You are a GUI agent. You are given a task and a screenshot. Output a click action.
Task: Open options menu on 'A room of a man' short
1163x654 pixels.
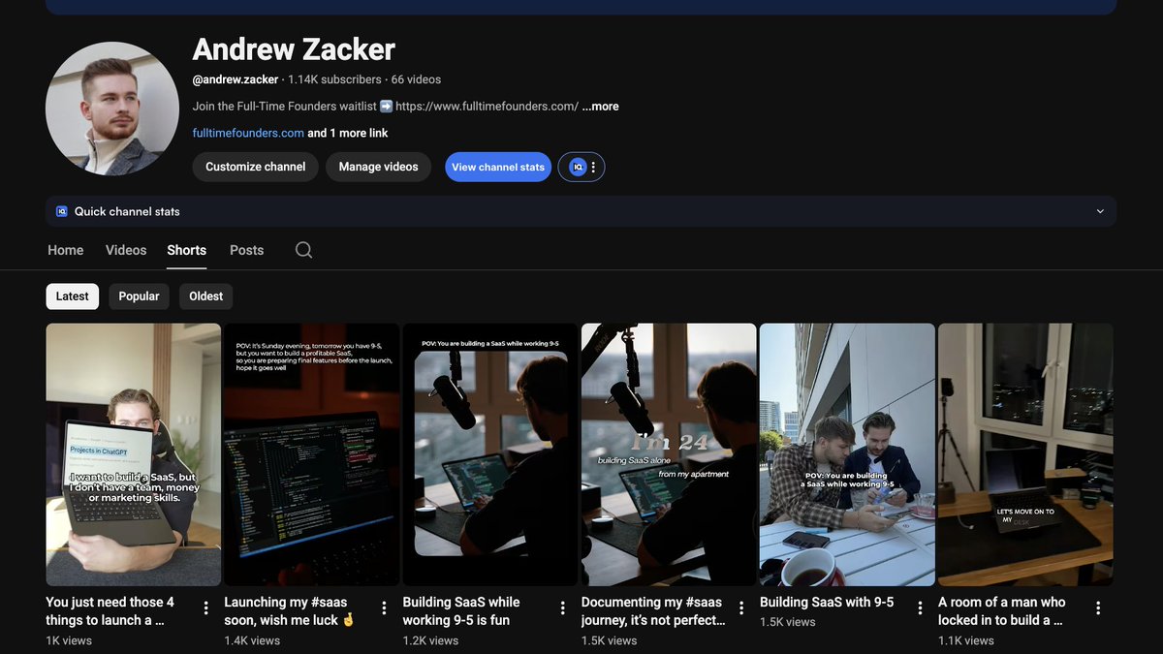point(1098,607)
